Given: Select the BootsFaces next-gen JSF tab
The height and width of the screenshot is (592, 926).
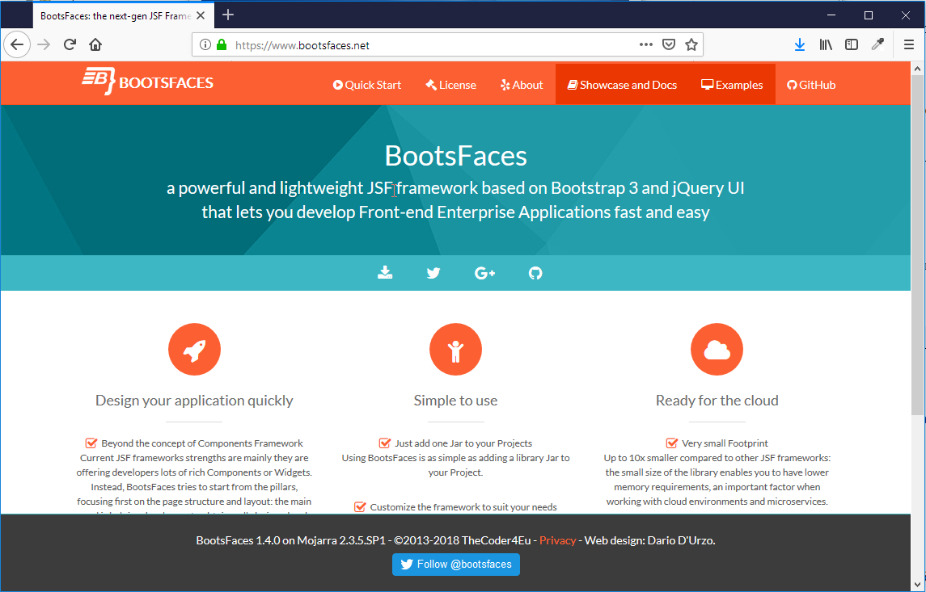Looking at the screenshot, I should click(115, 16).
